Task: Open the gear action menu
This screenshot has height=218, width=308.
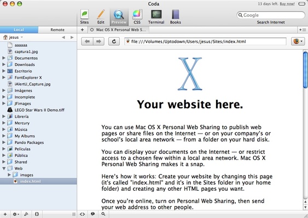Action: click(x=16, y=214)
